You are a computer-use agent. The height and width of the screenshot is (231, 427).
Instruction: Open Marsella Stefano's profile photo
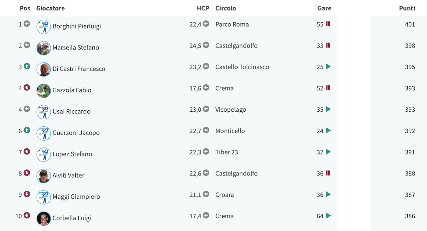(x=44, y=48)
